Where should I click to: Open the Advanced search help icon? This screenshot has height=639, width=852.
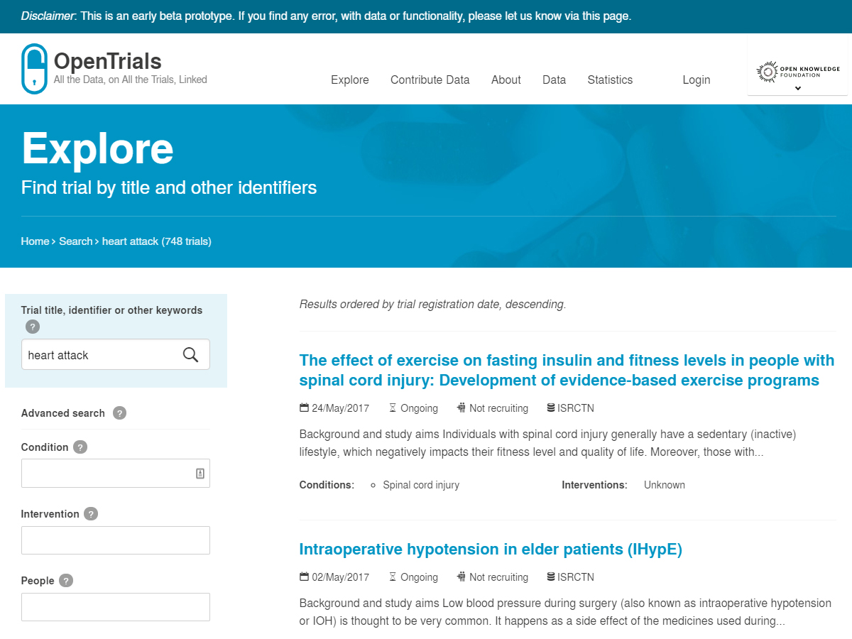[119, 413]
